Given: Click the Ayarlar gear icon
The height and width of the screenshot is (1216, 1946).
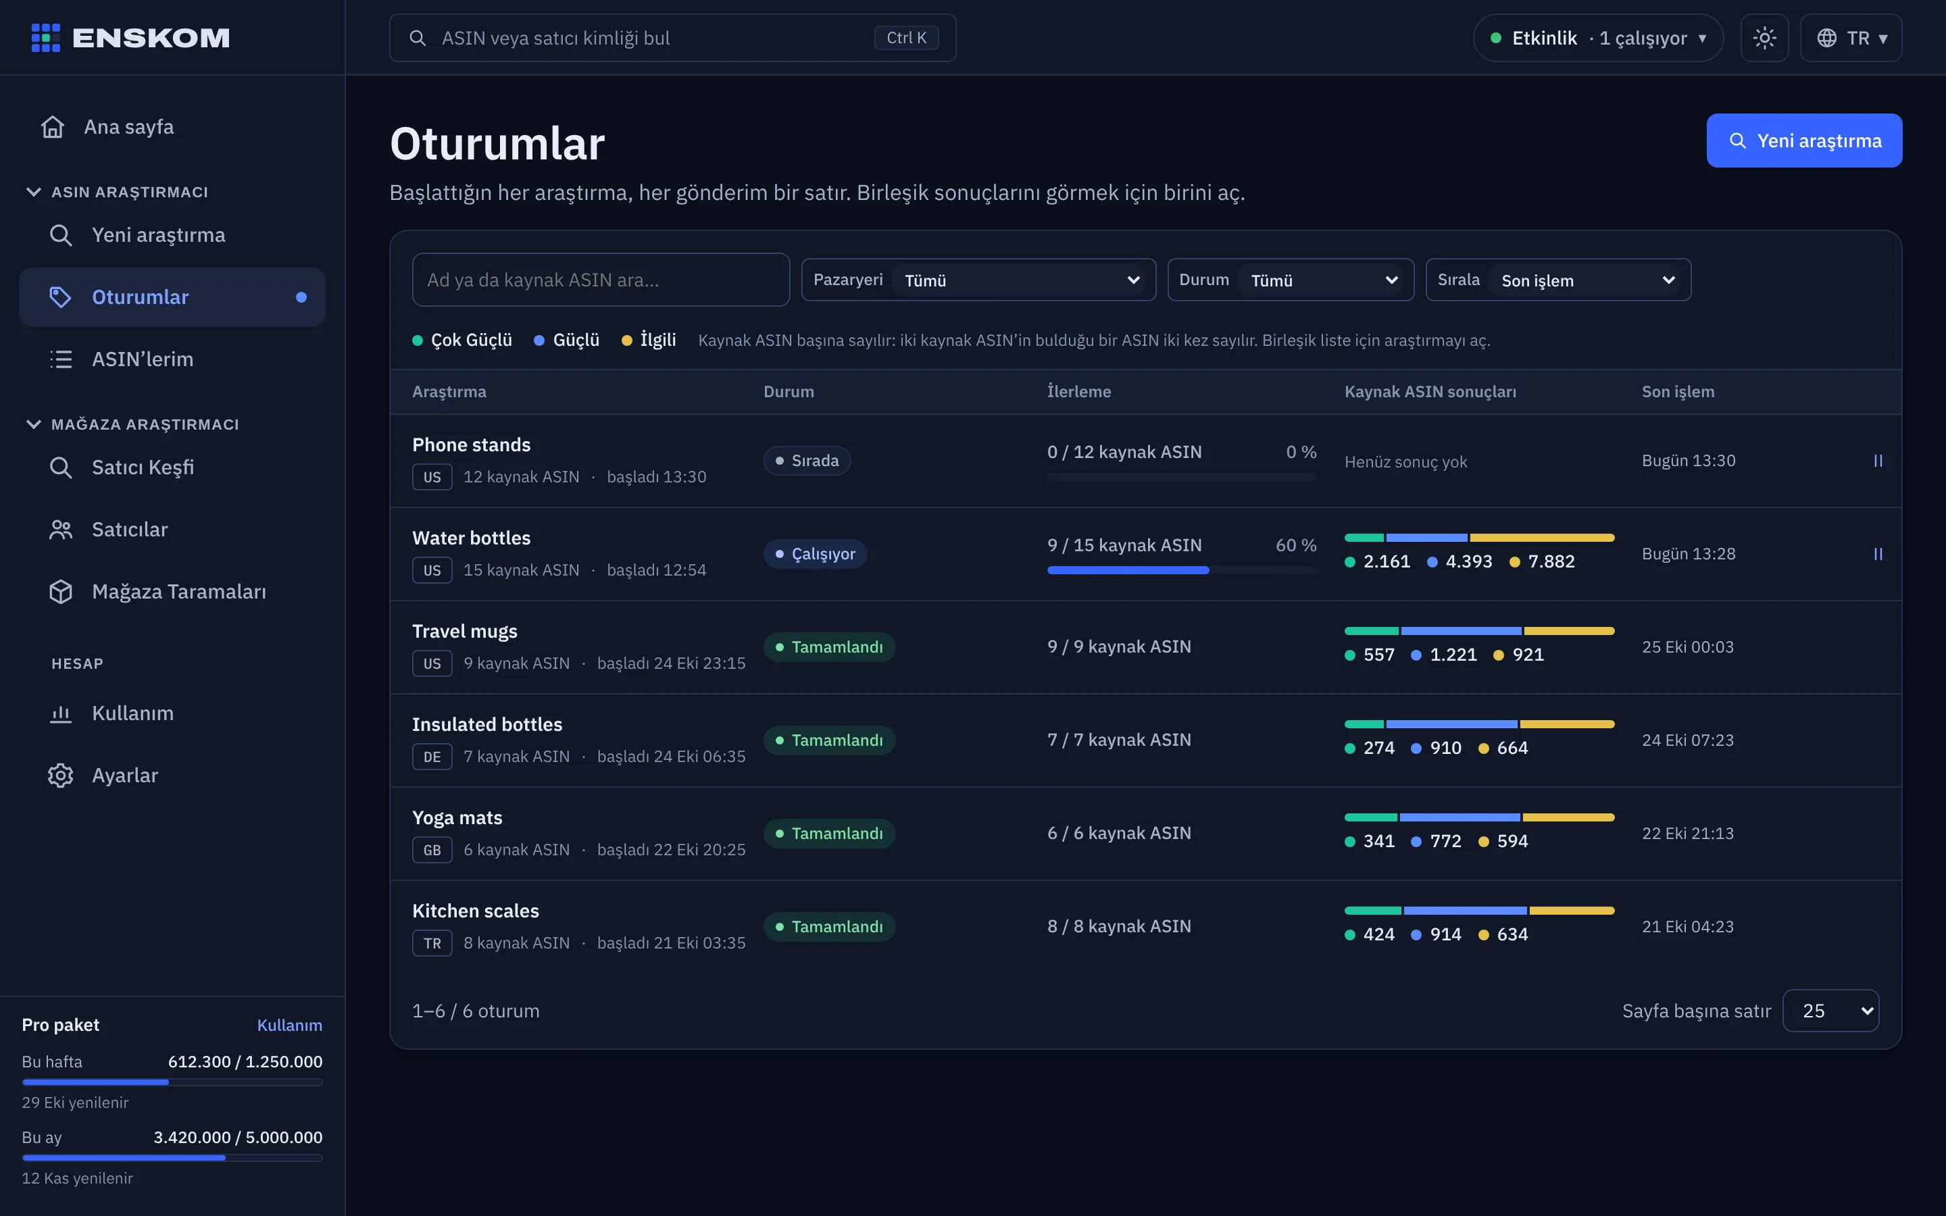Looking at the screenshot, I should pyautogui.click(x=61, y=776).
